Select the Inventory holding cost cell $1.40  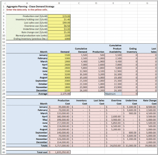coord(59,19)
